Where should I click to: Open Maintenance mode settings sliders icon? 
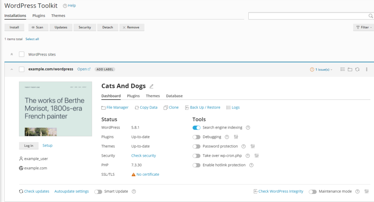(367, 191)
